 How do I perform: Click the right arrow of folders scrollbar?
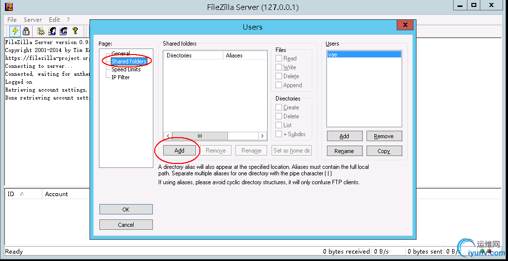(263, 136)
